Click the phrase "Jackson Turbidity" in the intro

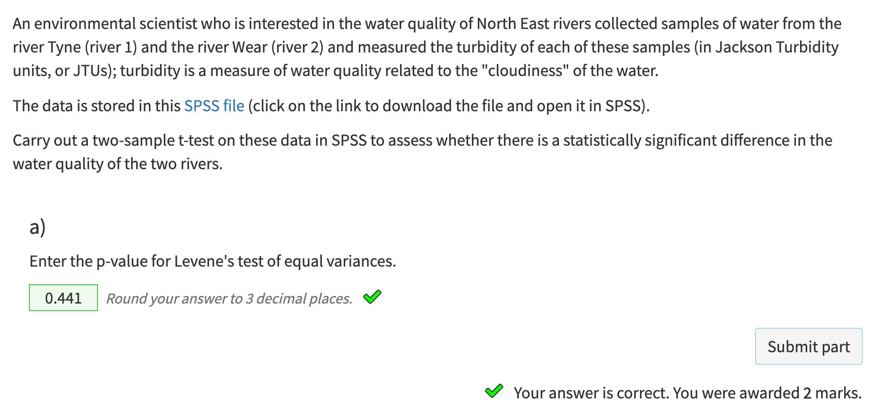pos(777,47)
